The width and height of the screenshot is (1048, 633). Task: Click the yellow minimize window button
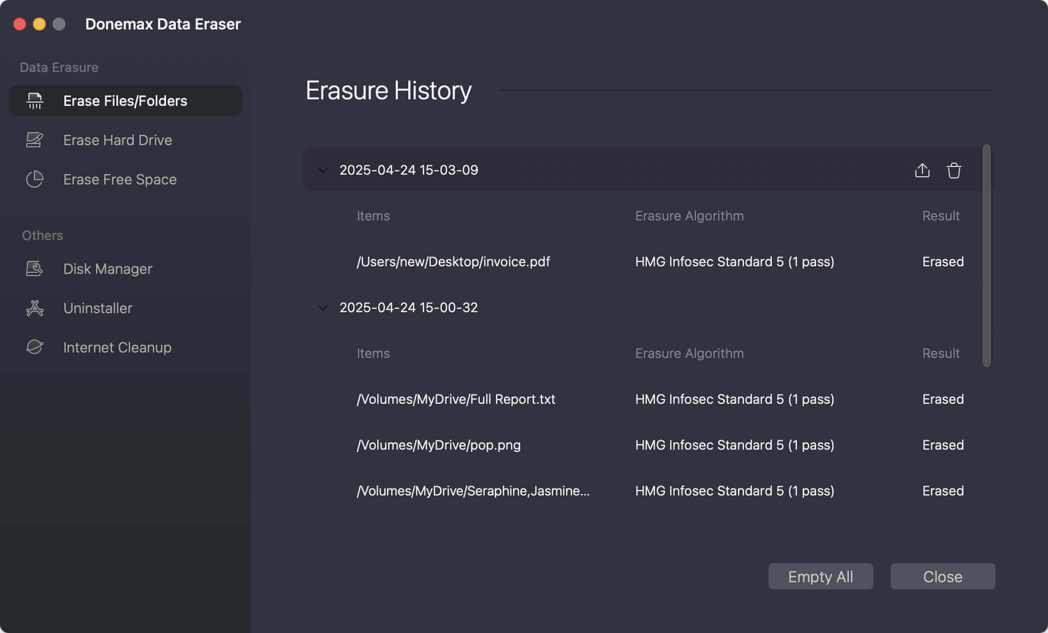click(x=39, y=24)
